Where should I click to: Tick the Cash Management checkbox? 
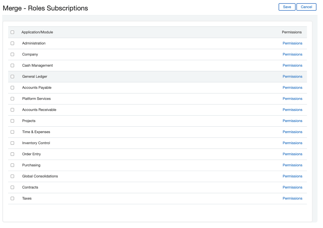coord(12,65)
